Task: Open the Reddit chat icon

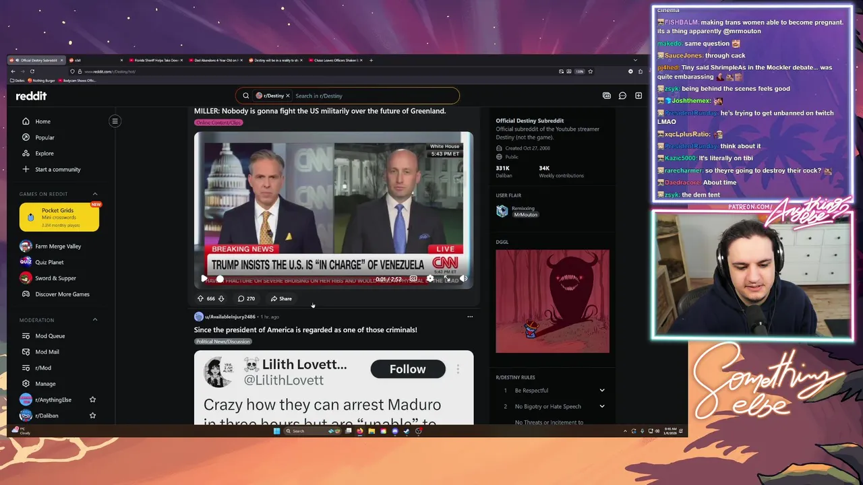Action: [x=622, y=96]
